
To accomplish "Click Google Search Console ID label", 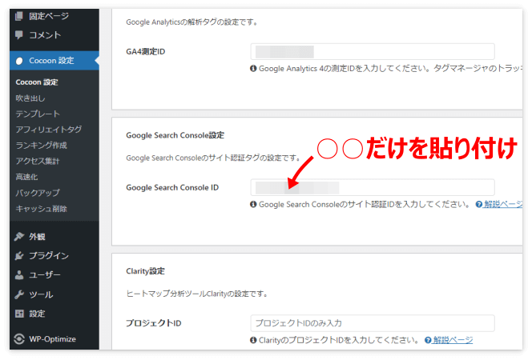I will pos(172,187).
